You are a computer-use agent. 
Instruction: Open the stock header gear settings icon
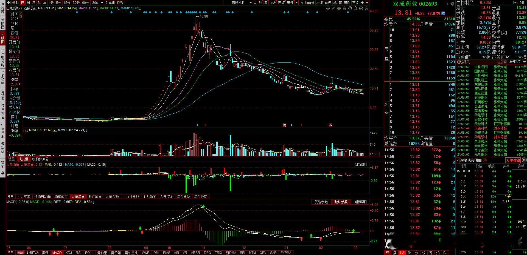tap(452, 4)
